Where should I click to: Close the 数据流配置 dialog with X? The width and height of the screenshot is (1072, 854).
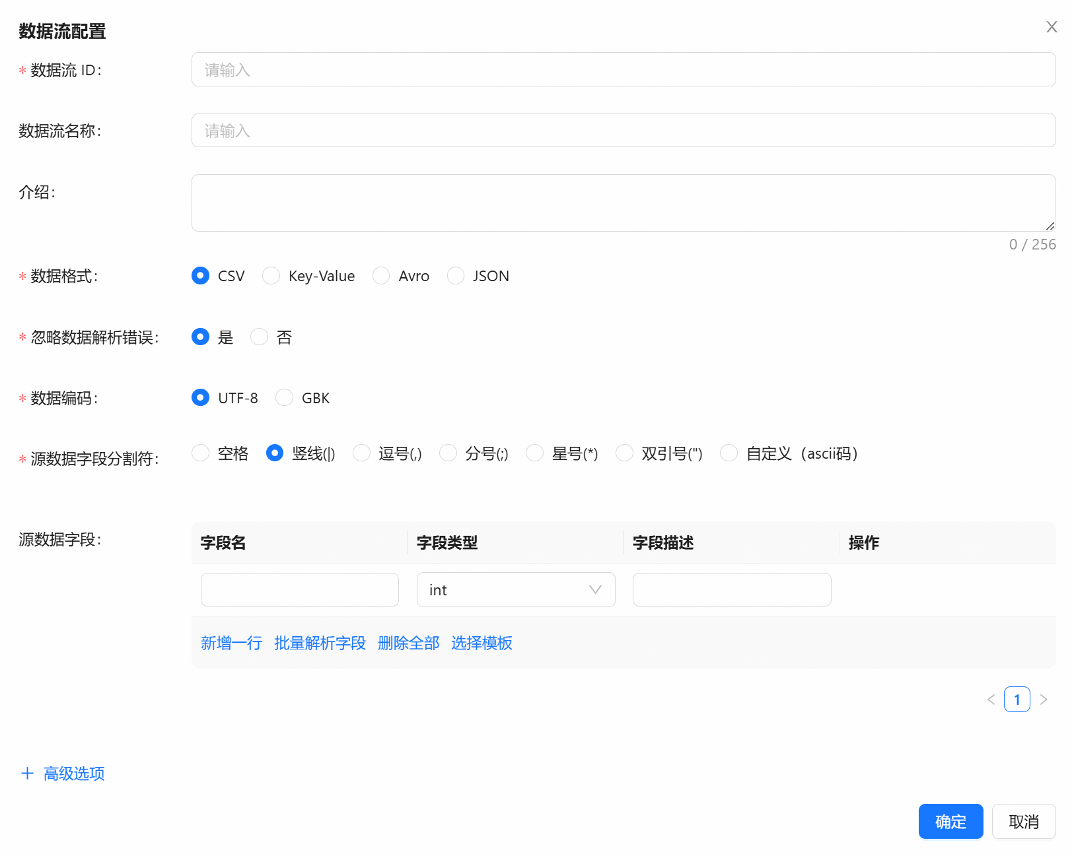[1052, 27]
